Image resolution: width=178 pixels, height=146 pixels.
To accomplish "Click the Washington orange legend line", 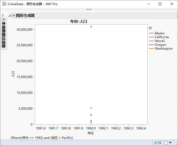I will coord(151,49).
